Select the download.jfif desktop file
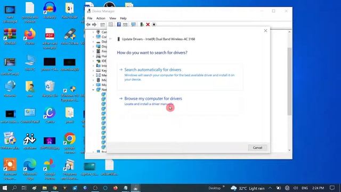Image resolution: width=341 pixels, height=192 pixels. click(70, 64)
